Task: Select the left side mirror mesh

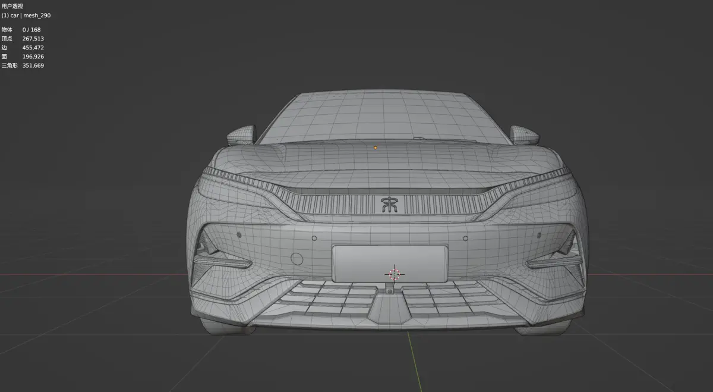Action: coord(241,135)
